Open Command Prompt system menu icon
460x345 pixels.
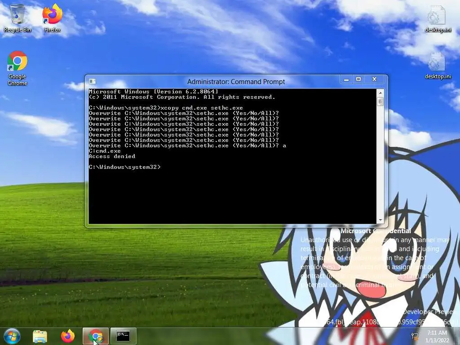(x=92, y=81)
